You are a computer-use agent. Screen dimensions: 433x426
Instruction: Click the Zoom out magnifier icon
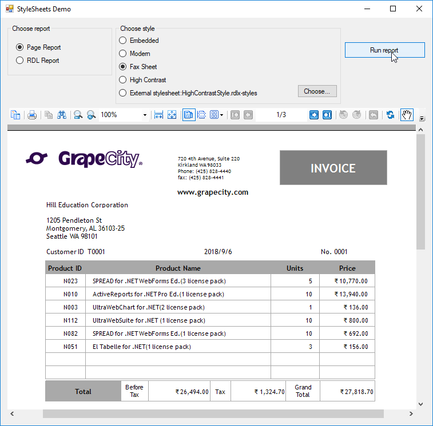(78, 115)
